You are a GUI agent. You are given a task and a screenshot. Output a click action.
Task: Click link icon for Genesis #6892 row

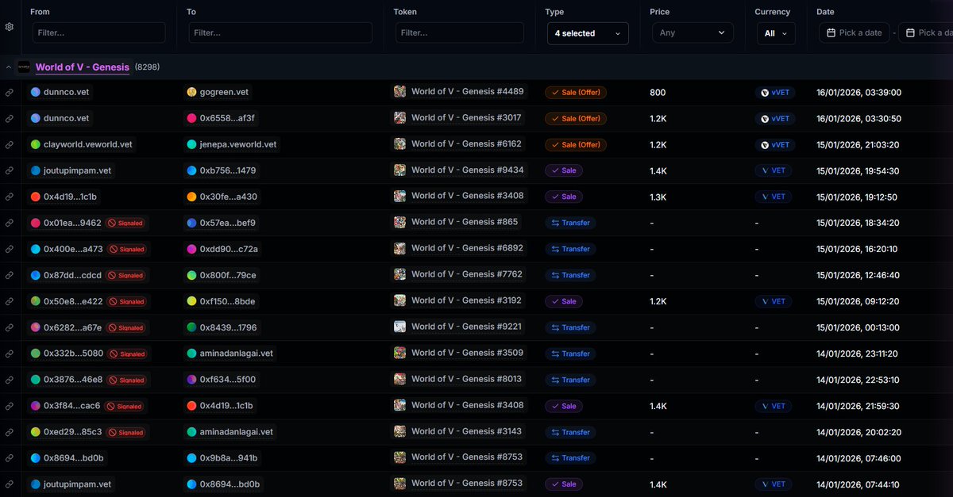pos(9,249)
